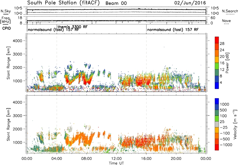Click the 4000 tick of the power panel
The height and width of the screenshot is (165, 238).
18,41
